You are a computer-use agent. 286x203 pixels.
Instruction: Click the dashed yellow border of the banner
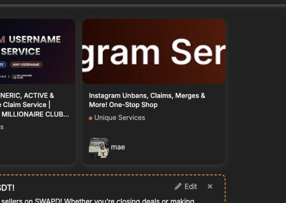225,190
